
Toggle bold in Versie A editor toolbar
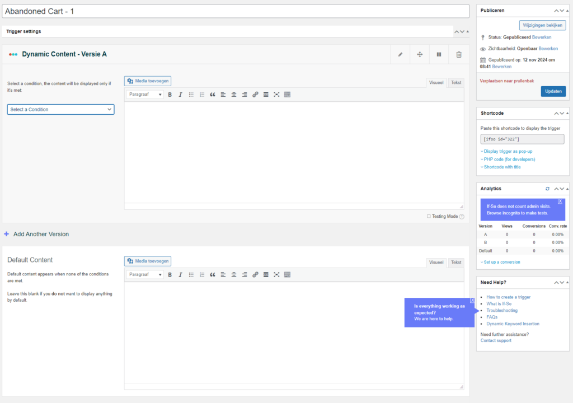(x=170, y=95)
